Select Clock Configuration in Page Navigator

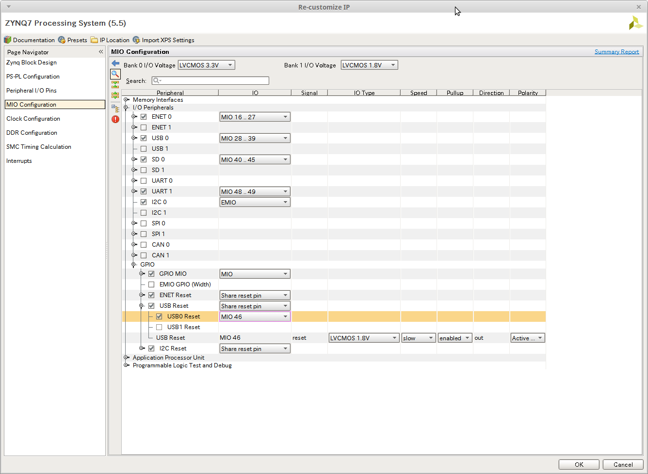[33, 118]
